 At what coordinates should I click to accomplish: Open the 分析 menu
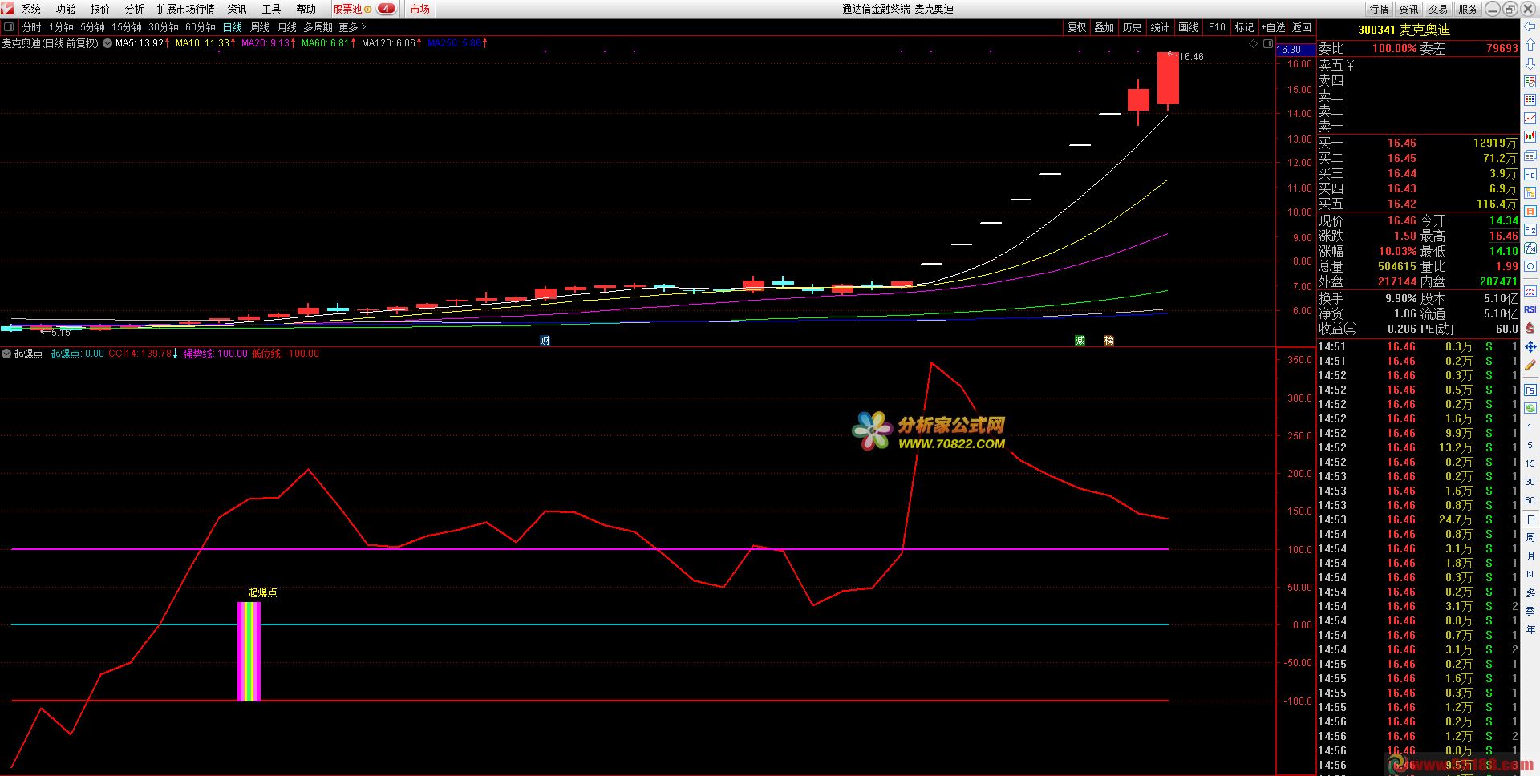pos(135,9)
